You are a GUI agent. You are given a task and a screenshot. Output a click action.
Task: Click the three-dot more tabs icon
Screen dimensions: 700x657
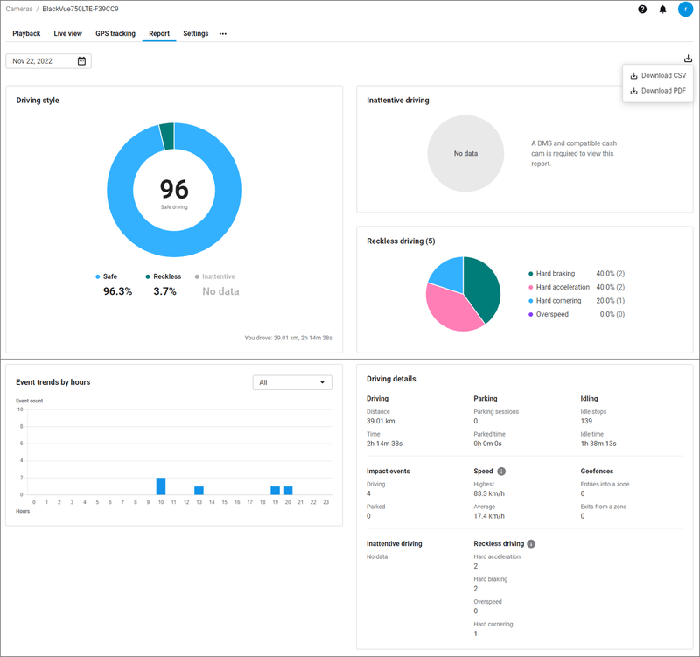[x=223, y=34]
